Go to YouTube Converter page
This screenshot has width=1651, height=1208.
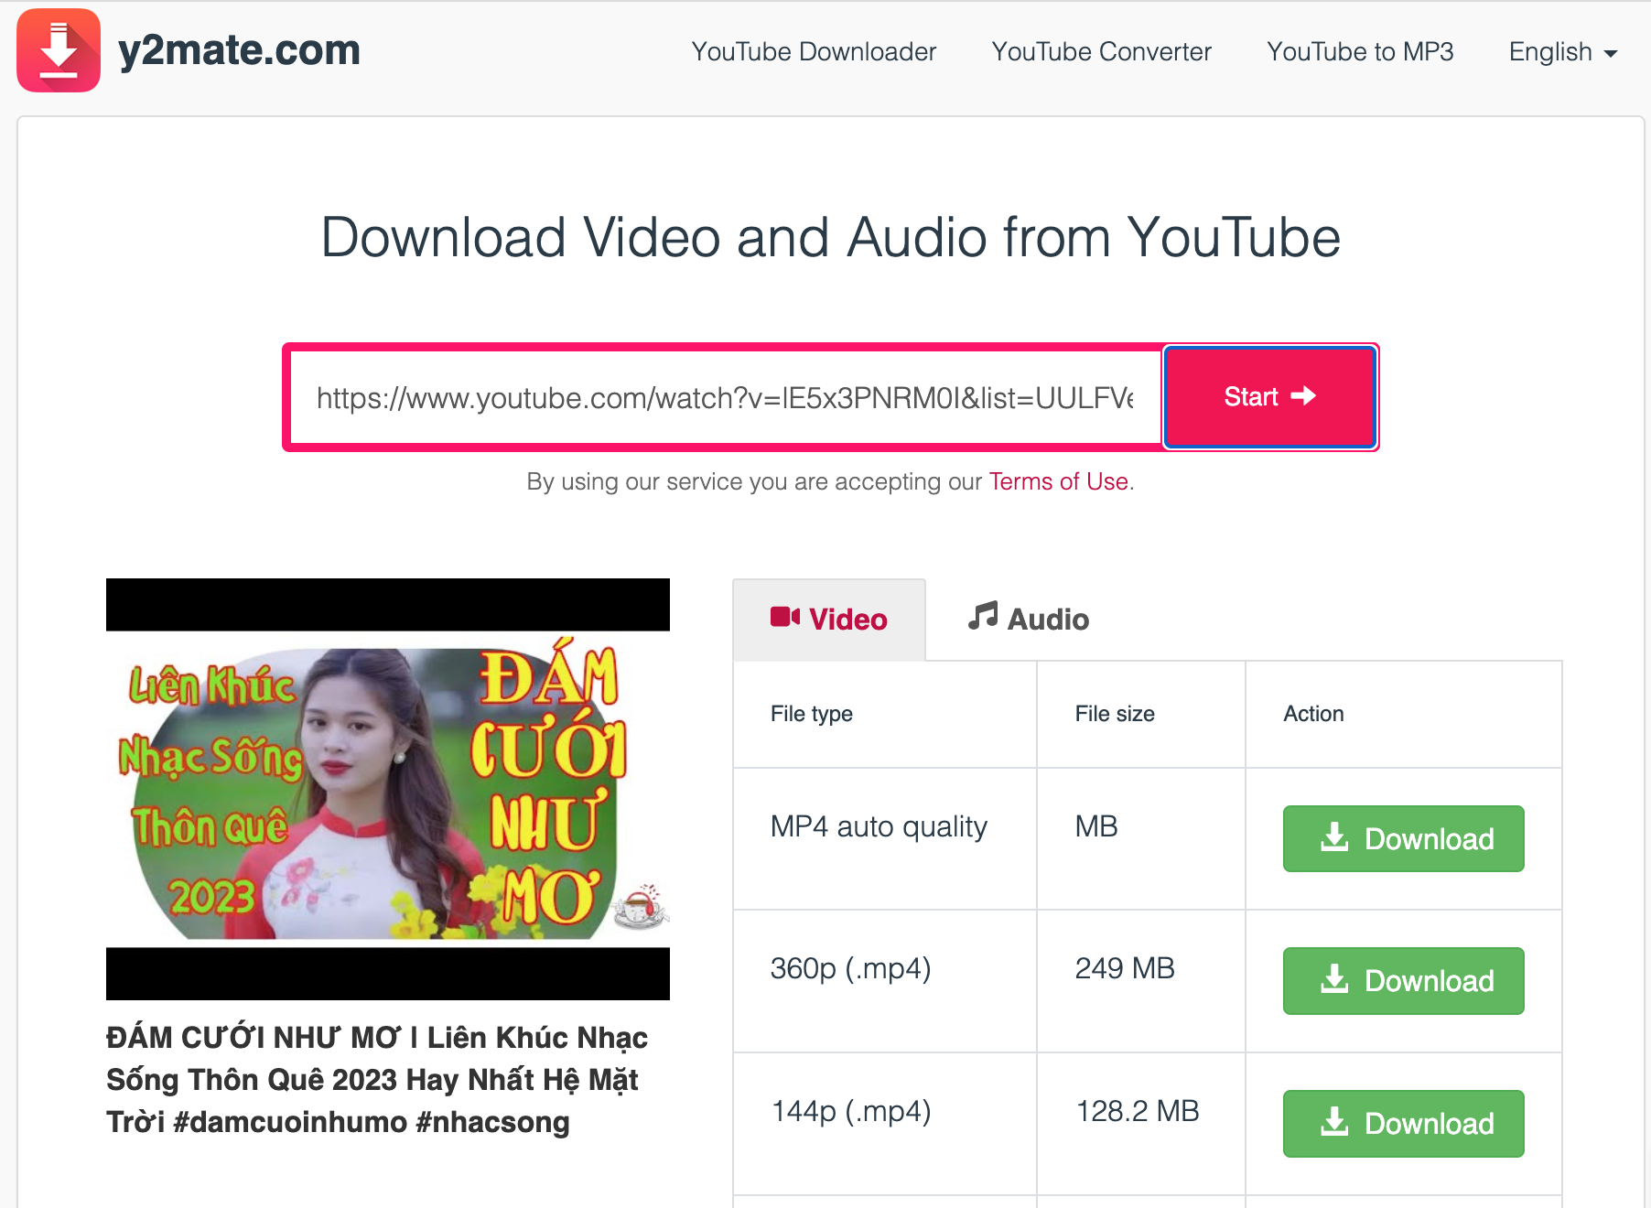[x=1101, y=51]
